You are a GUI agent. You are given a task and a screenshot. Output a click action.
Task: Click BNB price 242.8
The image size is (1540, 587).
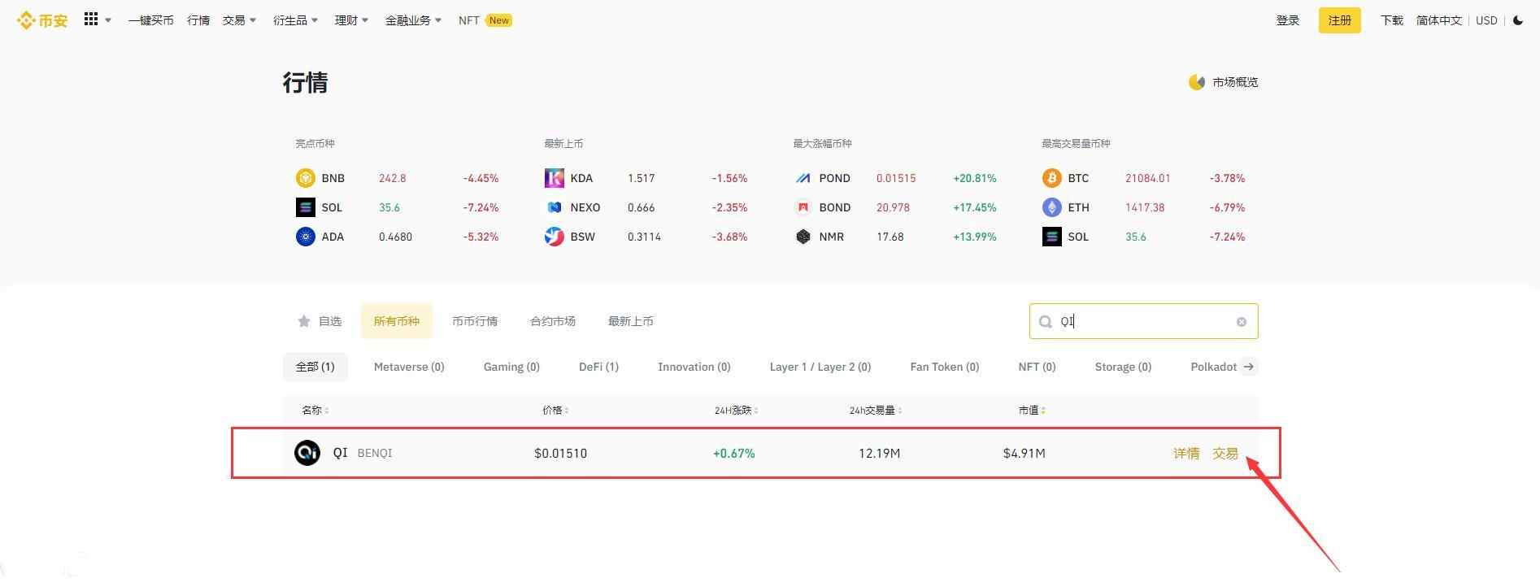[392, 178]
